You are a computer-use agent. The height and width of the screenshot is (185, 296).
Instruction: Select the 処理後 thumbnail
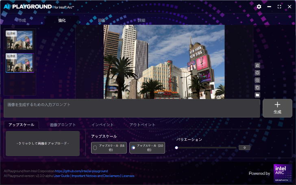(x=20, y=63)
